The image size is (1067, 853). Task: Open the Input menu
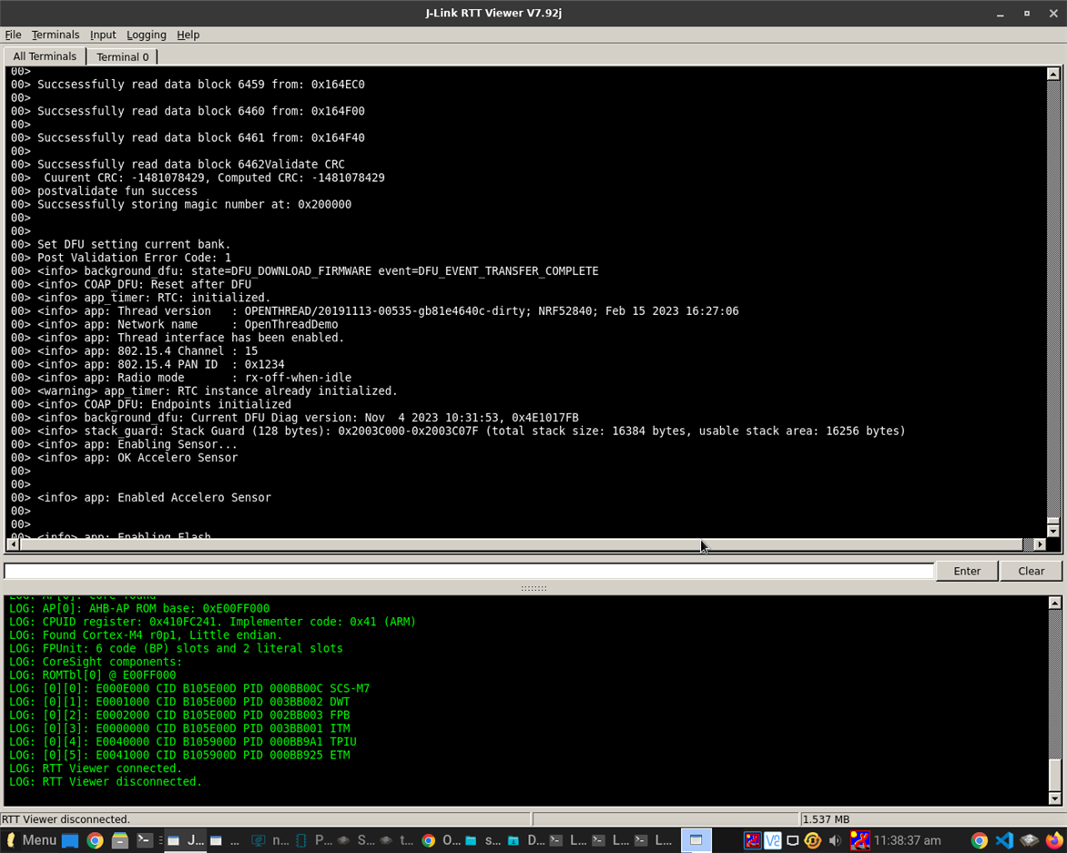tap(103, 35)
